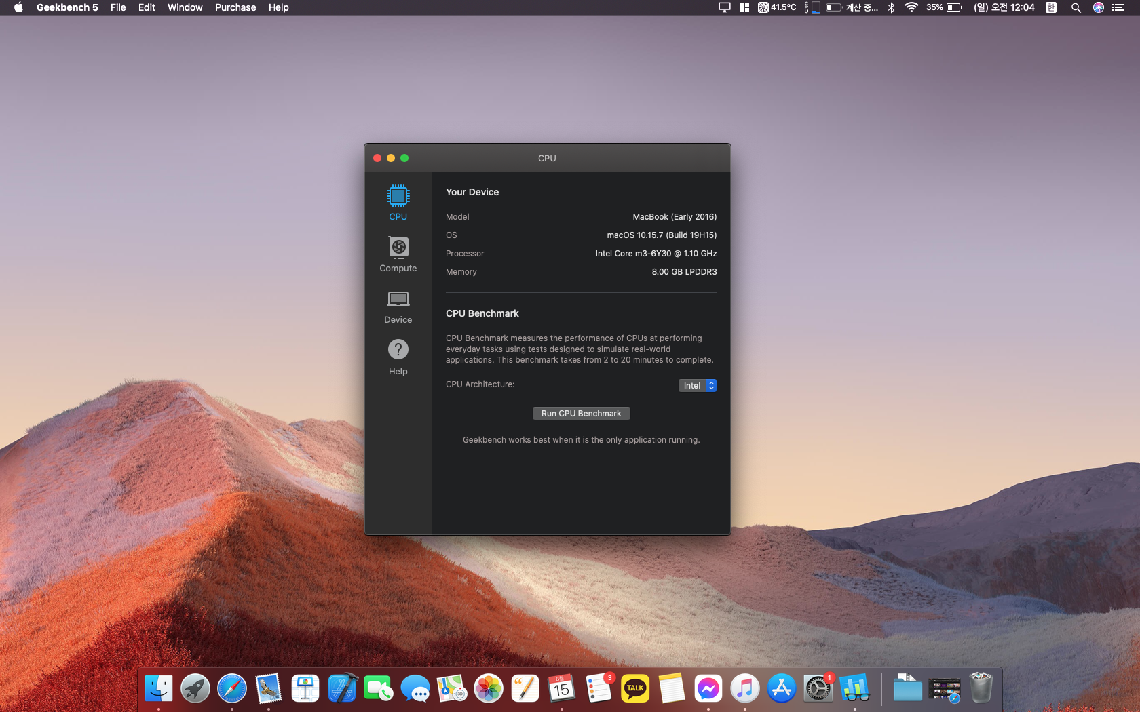Click the '8.00 GB LPDDR3' memory value
Screen dimensions: 1140x712
pos(684,272)
